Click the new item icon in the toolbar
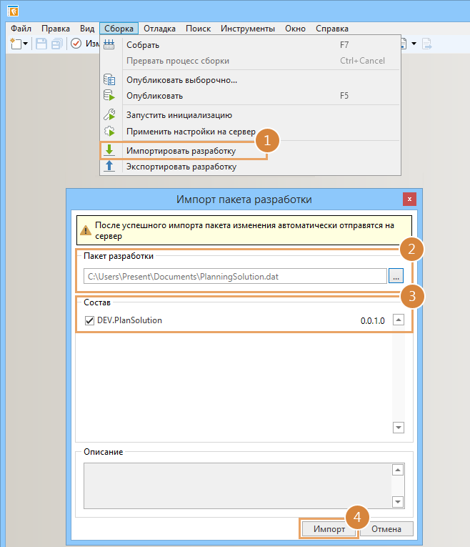The image size is (470, 547). [16, 44]
